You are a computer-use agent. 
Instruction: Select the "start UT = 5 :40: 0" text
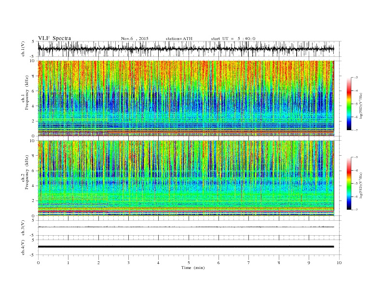233,39
